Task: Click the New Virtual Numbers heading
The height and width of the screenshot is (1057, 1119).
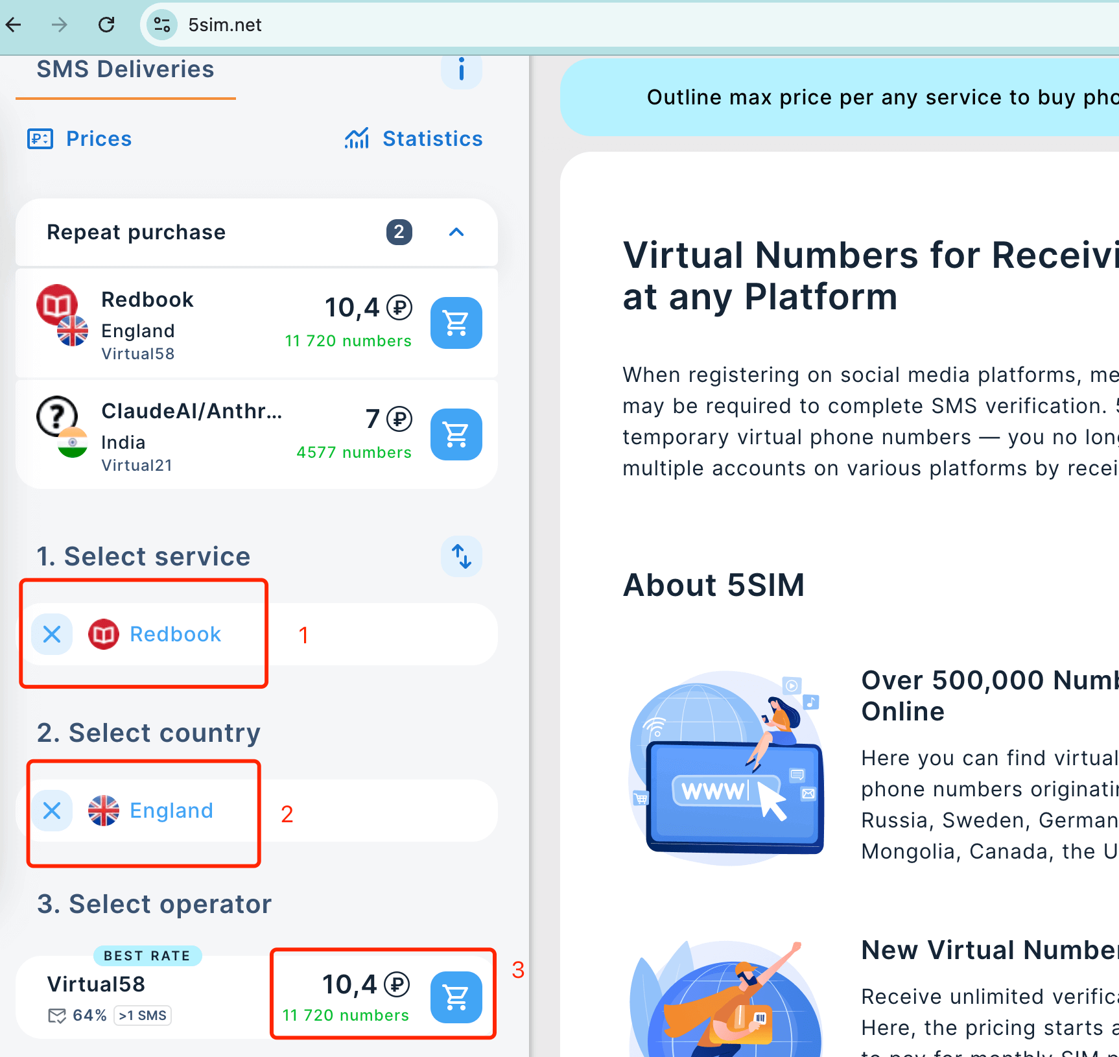Action: pos(990,950)
